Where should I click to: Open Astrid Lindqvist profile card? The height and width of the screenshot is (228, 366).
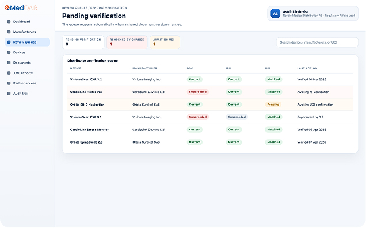click(x=313, y=14)
